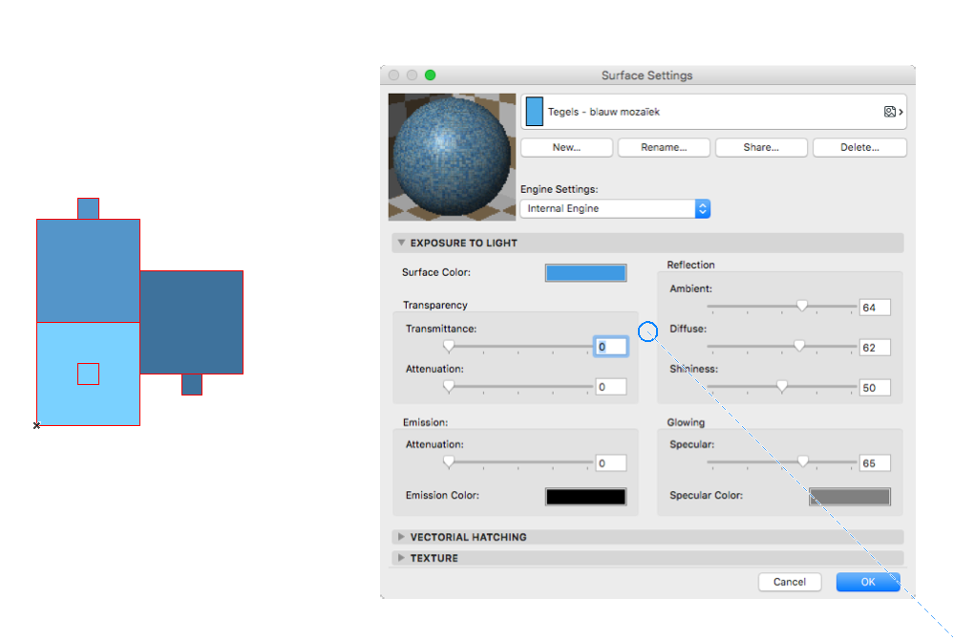The image size is (953, 641).
Task: Click the Shininess value field
Action: pos(874,388)
